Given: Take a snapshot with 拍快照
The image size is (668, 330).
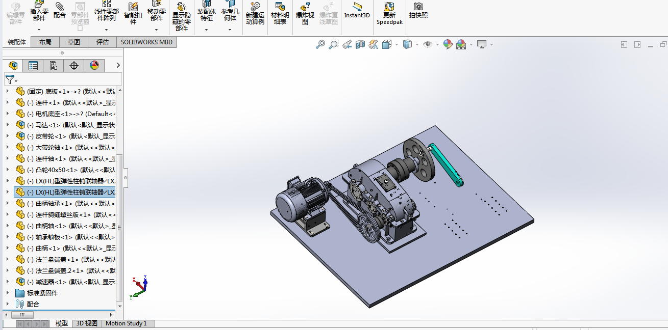Looking at the screenshot, I should point(418,10).
